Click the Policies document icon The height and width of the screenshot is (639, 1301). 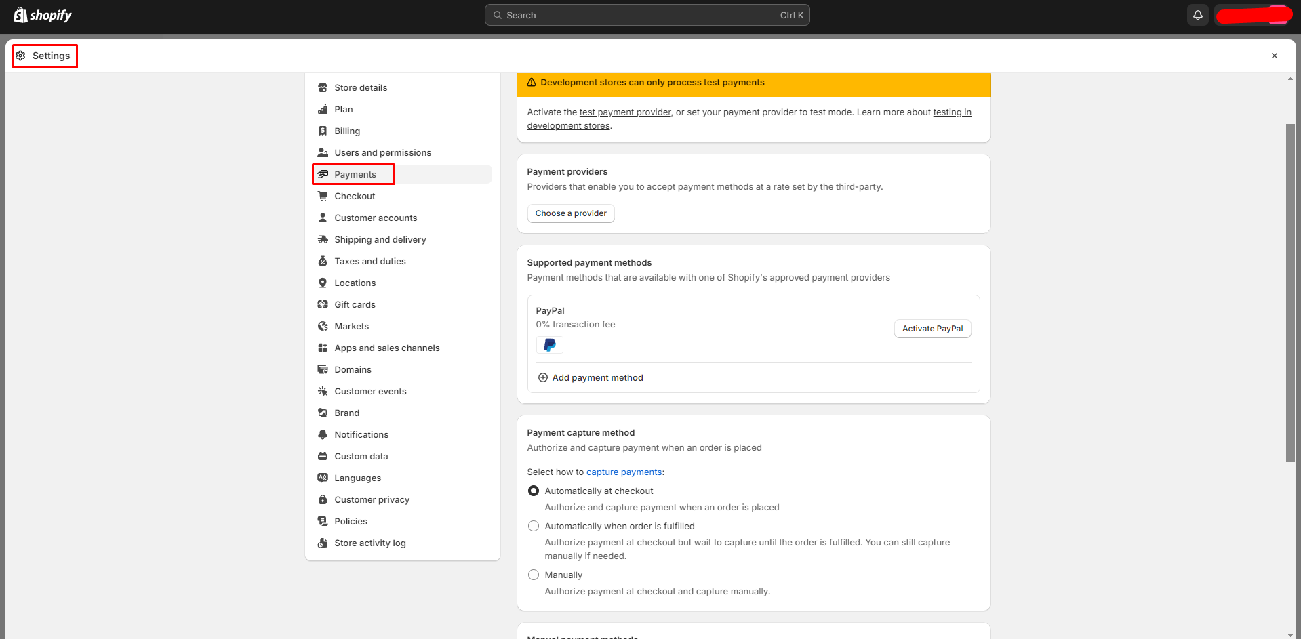[x=323, y=521]
